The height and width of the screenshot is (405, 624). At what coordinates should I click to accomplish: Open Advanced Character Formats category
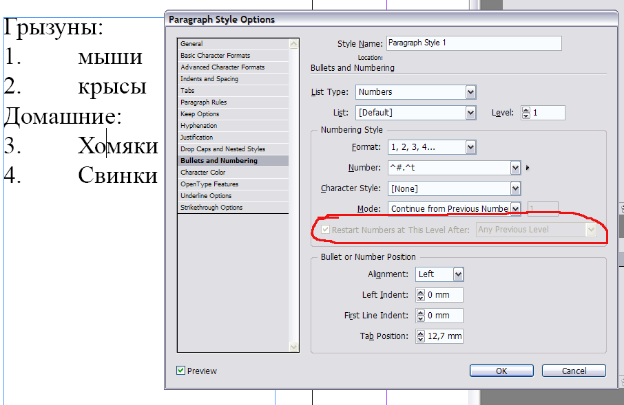233,67
